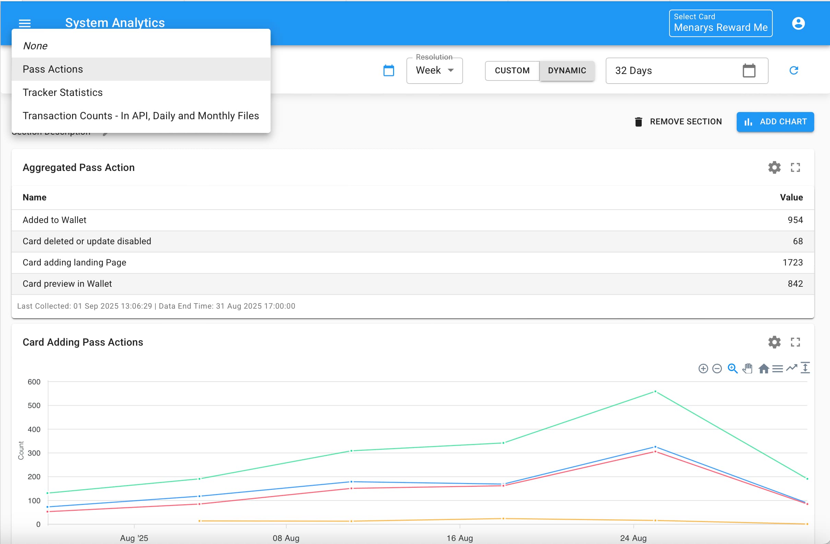Click the zoom in icon above the chart
830x544 pixels.
703,368
